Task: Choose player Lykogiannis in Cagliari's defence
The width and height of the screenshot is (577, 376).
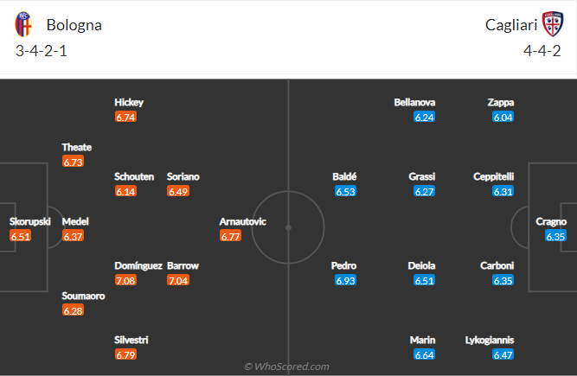Action: coord(490,340)
